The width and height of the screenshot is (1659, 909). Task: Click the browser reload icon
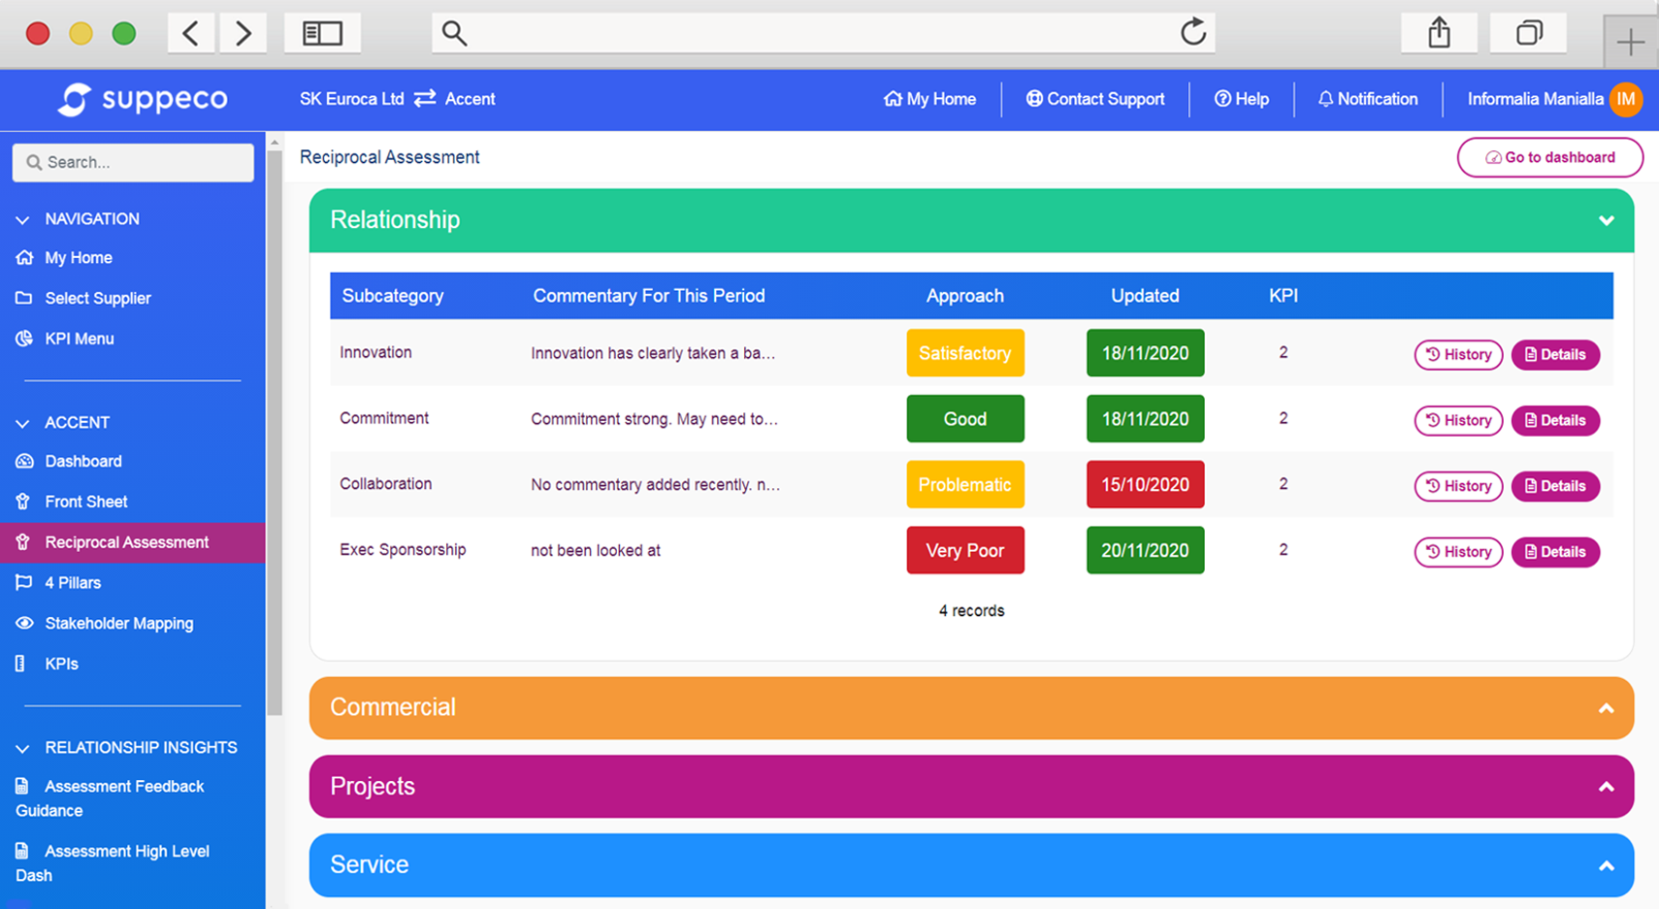1192,32
